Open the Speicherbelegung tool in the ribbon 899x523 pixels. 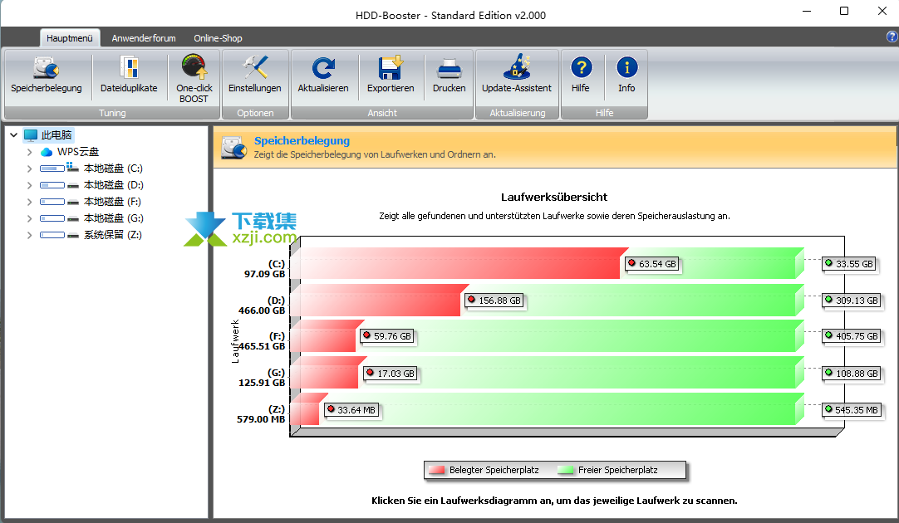point(47,76)
